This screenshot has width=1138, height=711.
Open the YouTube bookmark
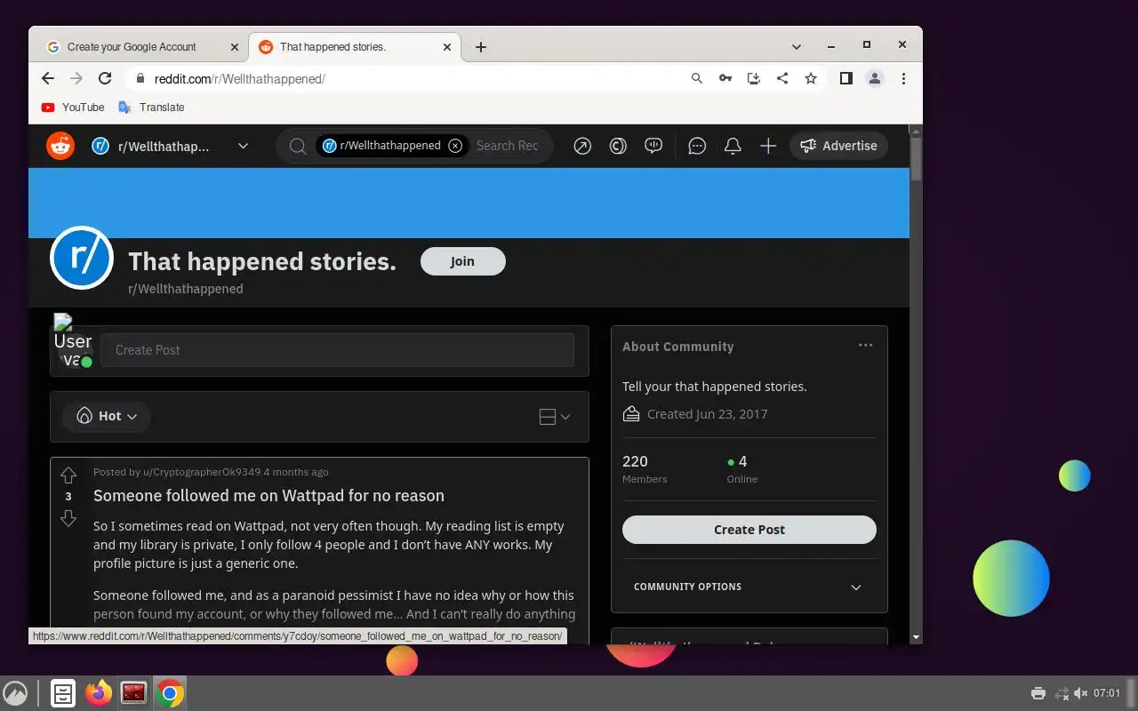(73, 107)
